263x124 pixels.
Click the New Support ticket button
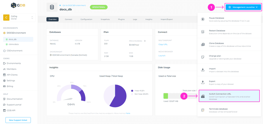coord(18,120)
